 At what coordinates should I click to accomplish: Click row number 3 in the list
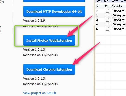coord(97,20)
